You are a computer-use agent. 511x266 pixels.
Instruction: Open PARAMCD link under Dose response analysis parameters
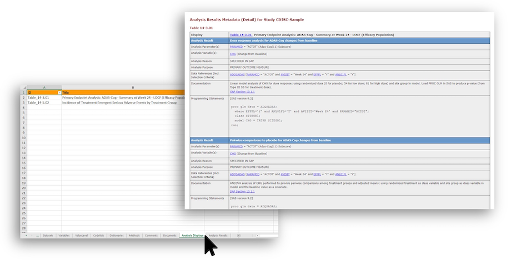[236, 47]
